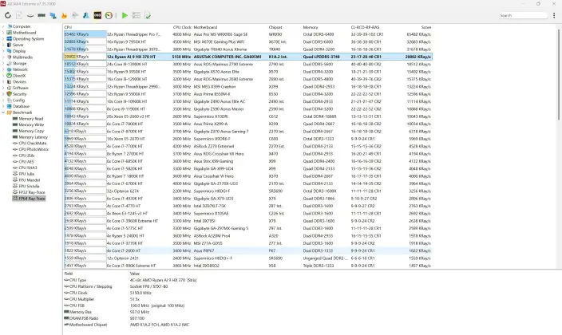Sort by the CPU Clock column header
Screen dimensions: 562x335
pos(182,27)
